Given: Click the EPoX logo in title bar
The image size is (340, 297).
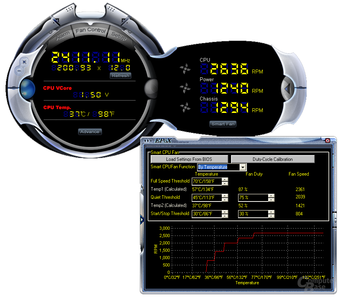Looking at the screenshot, I should tap(163, 141).
